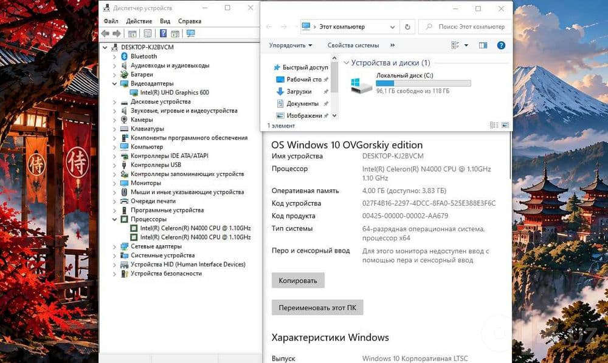Click the Explorer search field
The width and height of the screenshot is (608, 363).
[465, 27]
